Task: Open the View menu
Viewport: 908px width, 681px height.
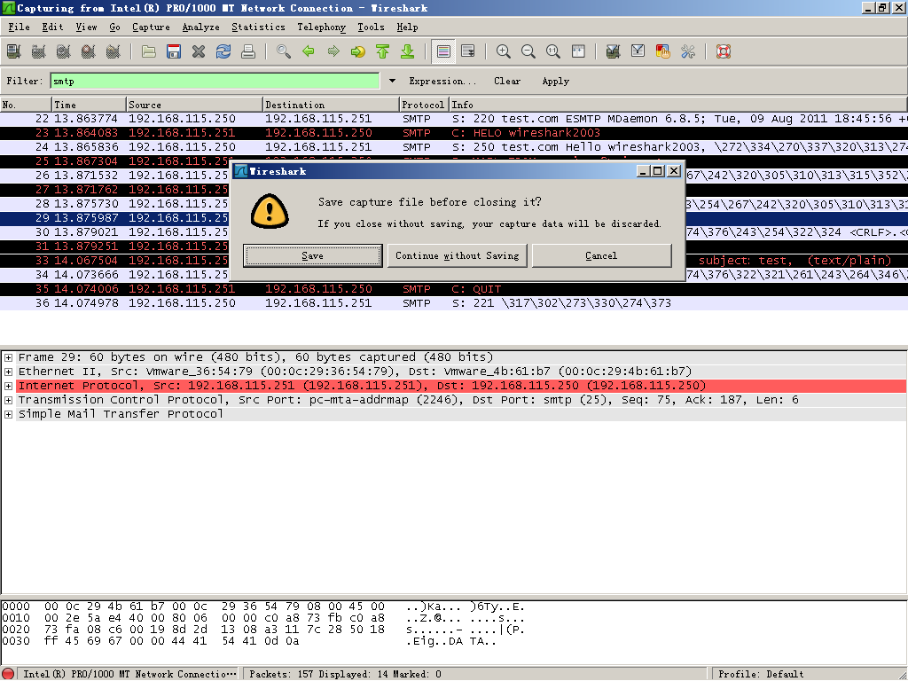Action: (x=86, y=27)
